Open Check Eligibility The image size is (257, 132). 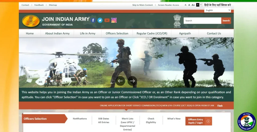coord(151,120)
